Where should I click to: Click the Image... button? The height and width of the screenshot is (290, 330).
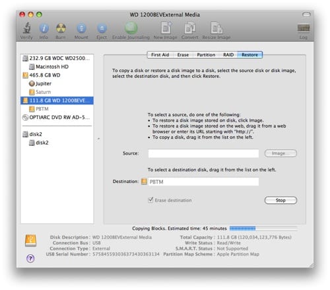pyautogui.click(x=280, y=153)
